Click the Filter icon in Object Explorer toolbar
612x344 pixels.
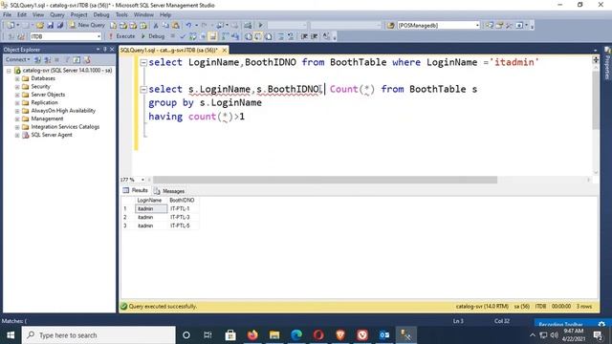click(x=67, y=59)
